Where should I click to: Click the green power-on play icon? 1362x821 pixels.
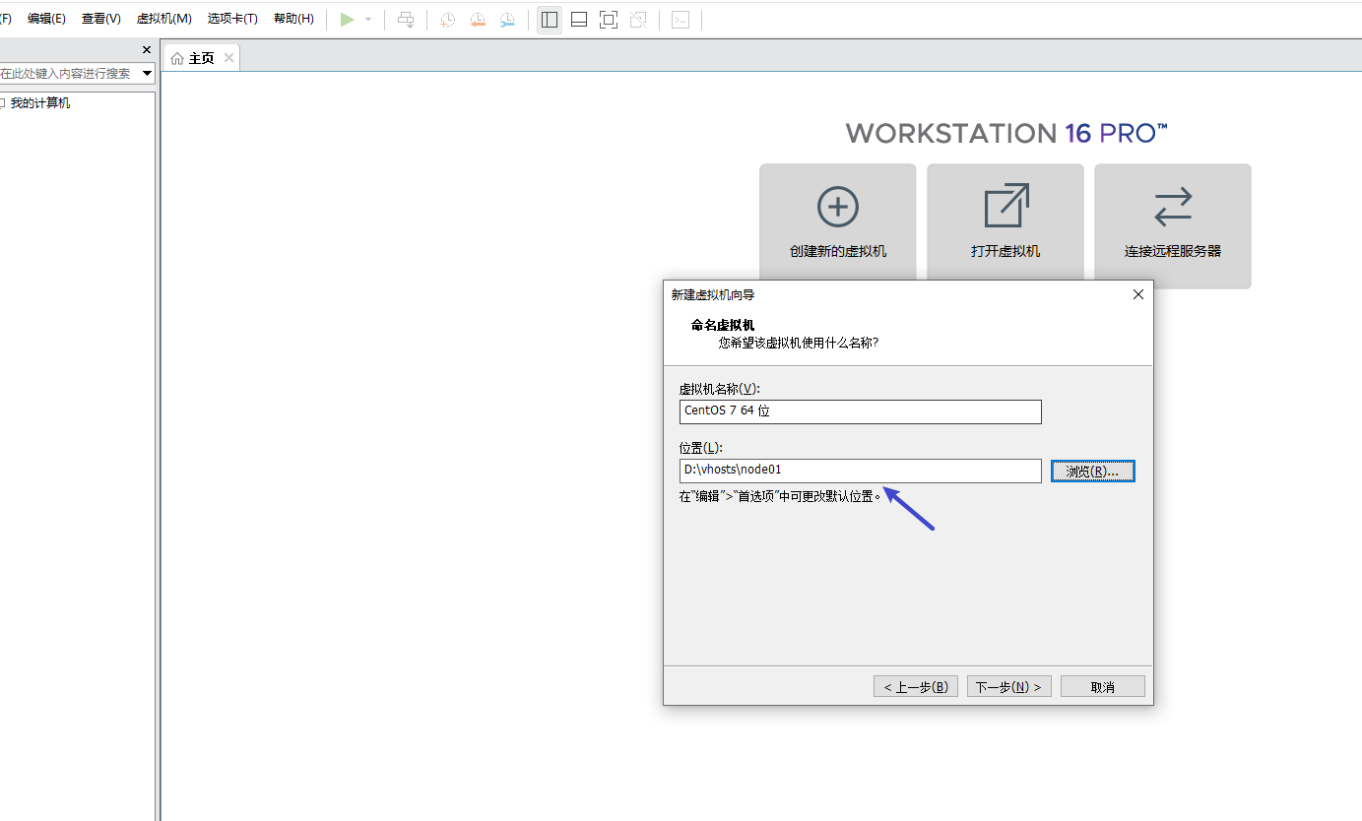point(347,20)
